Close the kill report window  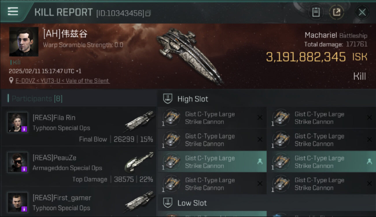tap(362, 12)
